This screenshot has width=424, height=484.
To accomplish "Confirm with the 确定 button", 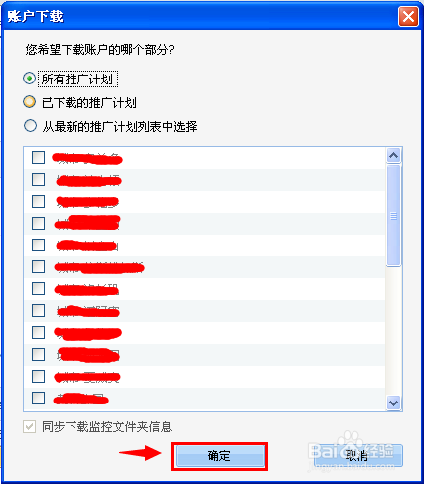I will 219,456.
